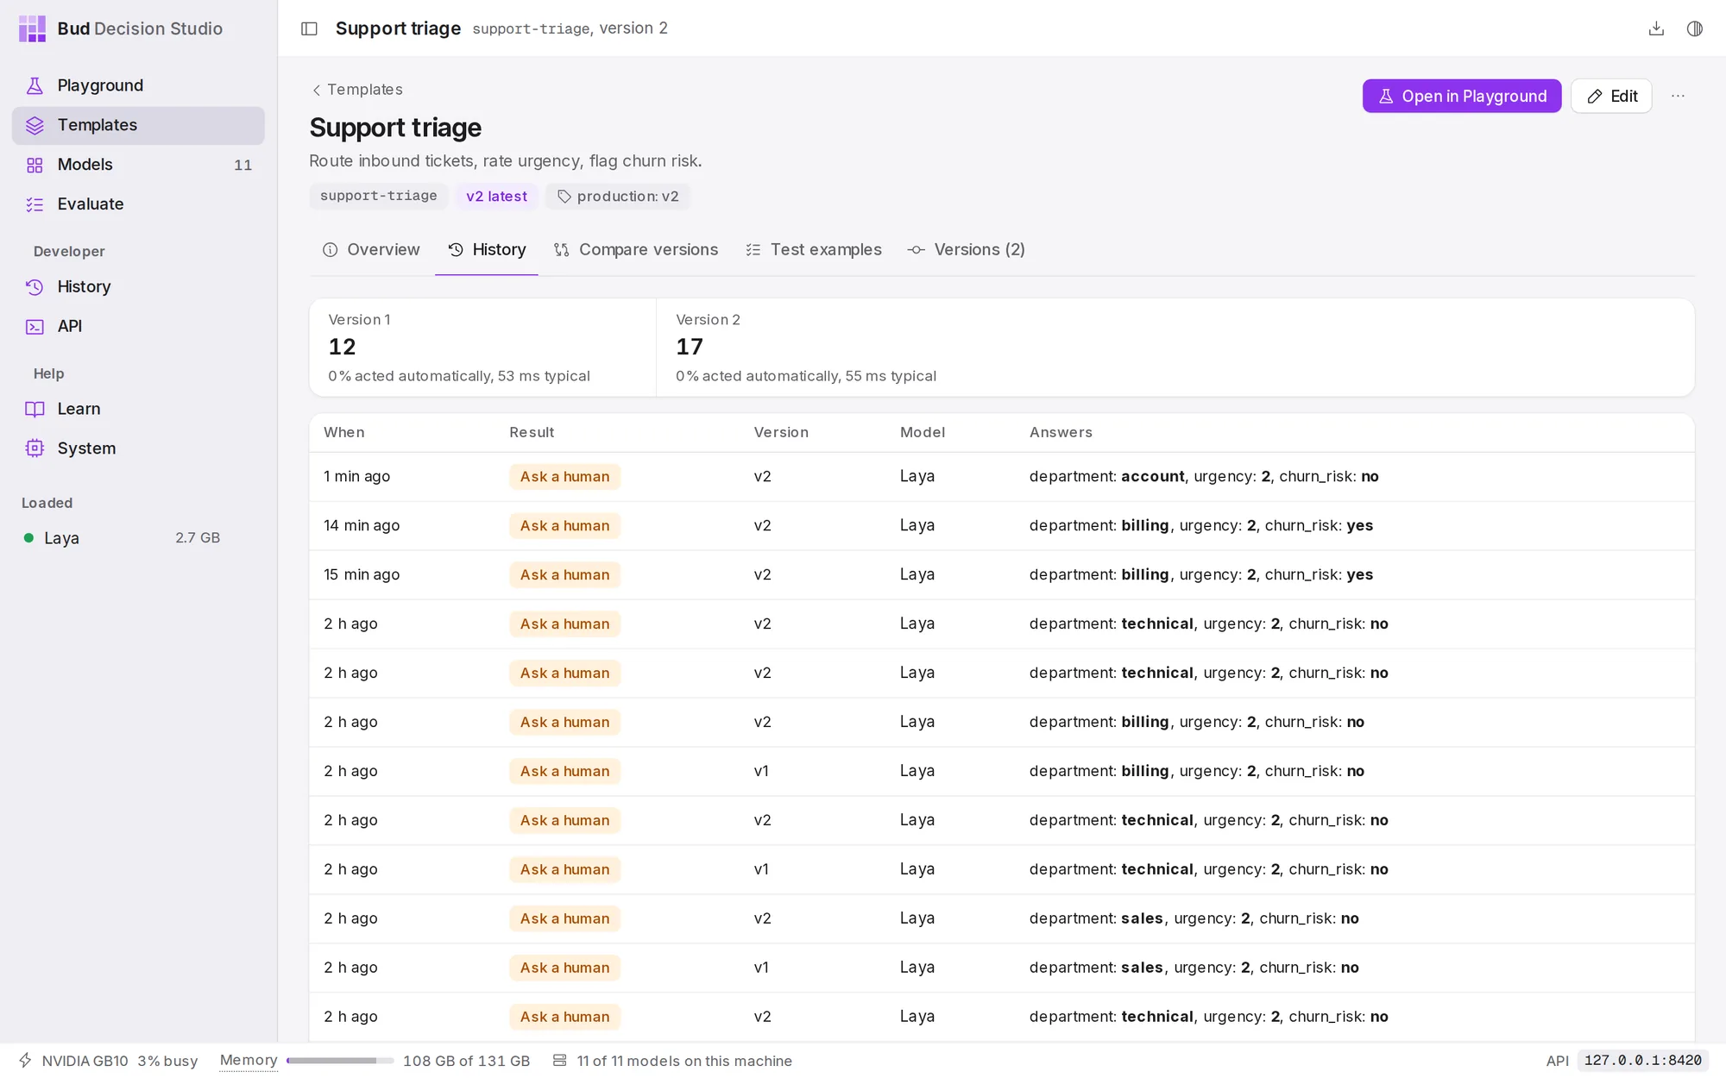Click the History clock icon in sidebar

click(35, 286)
